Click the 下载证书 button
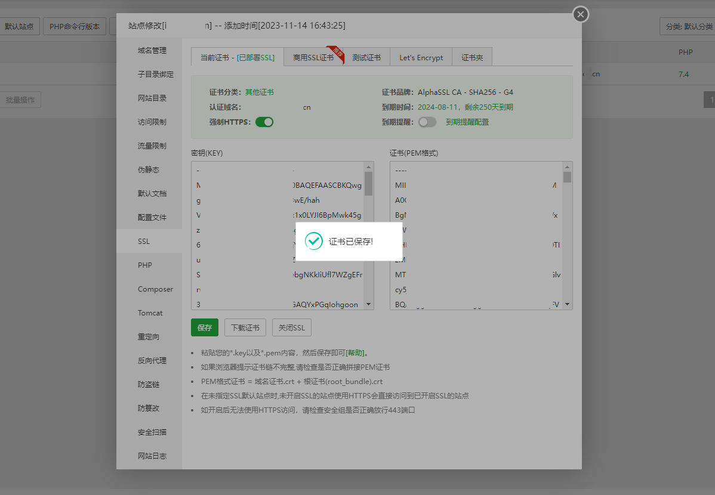This screenshot has width=715, height=495. click(x=245, y=327)
